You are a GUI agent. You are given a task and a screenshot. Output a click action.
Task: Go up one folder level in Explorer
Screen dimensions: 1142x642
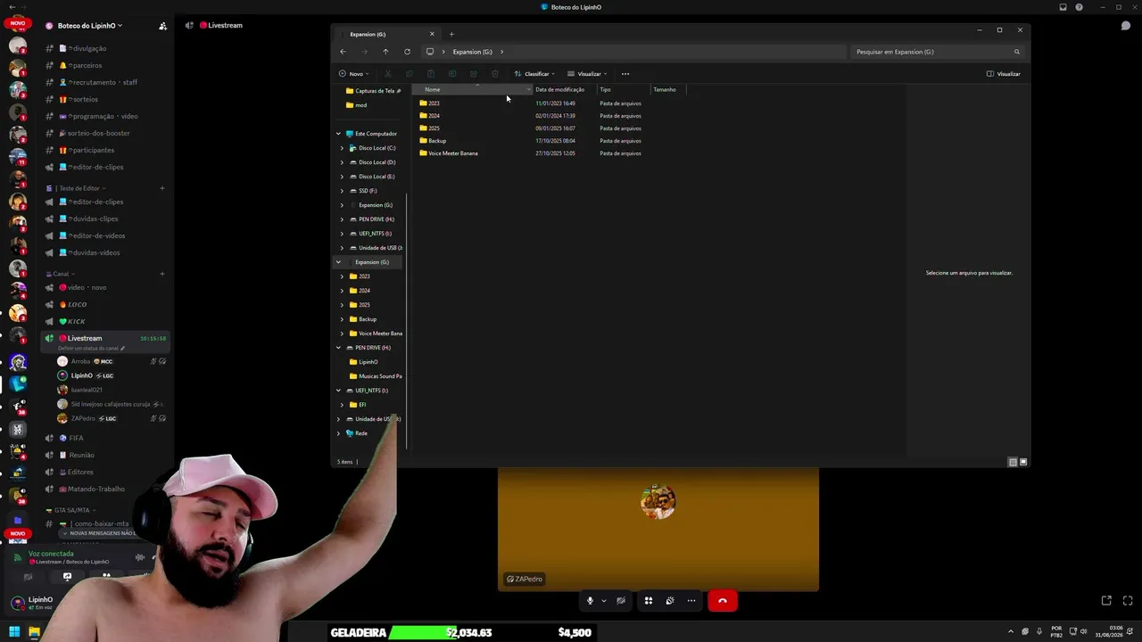click(x=385, y=52)
